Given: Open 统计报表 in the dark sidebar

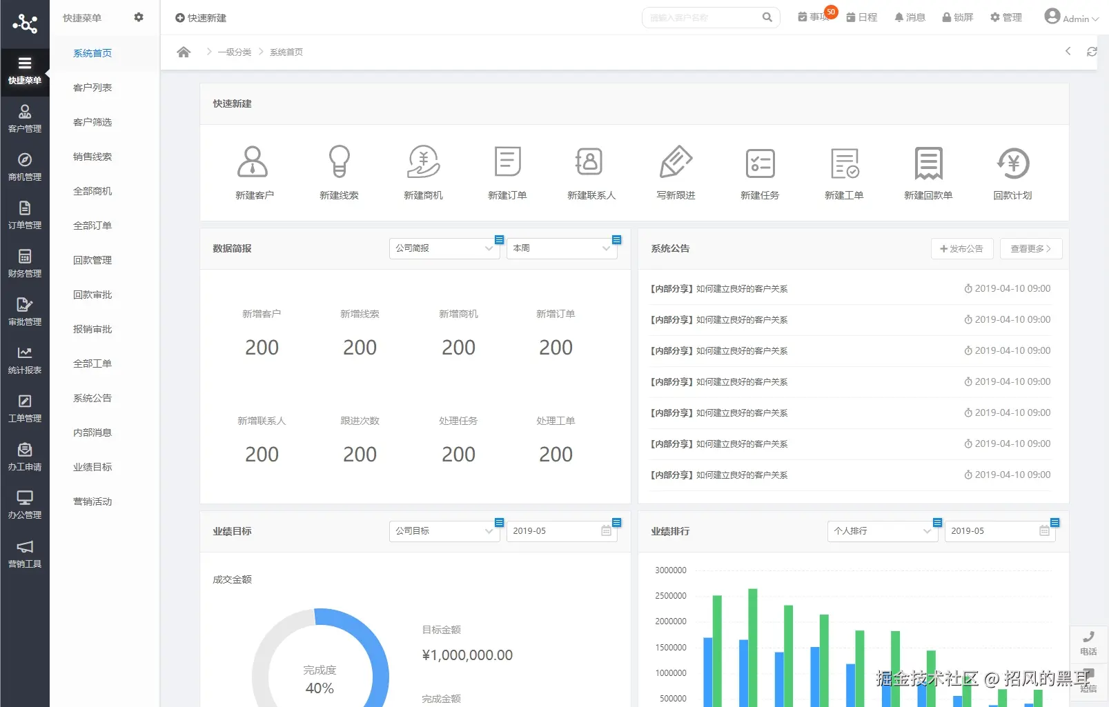Looking at the screenshot, I should point(25,360).
